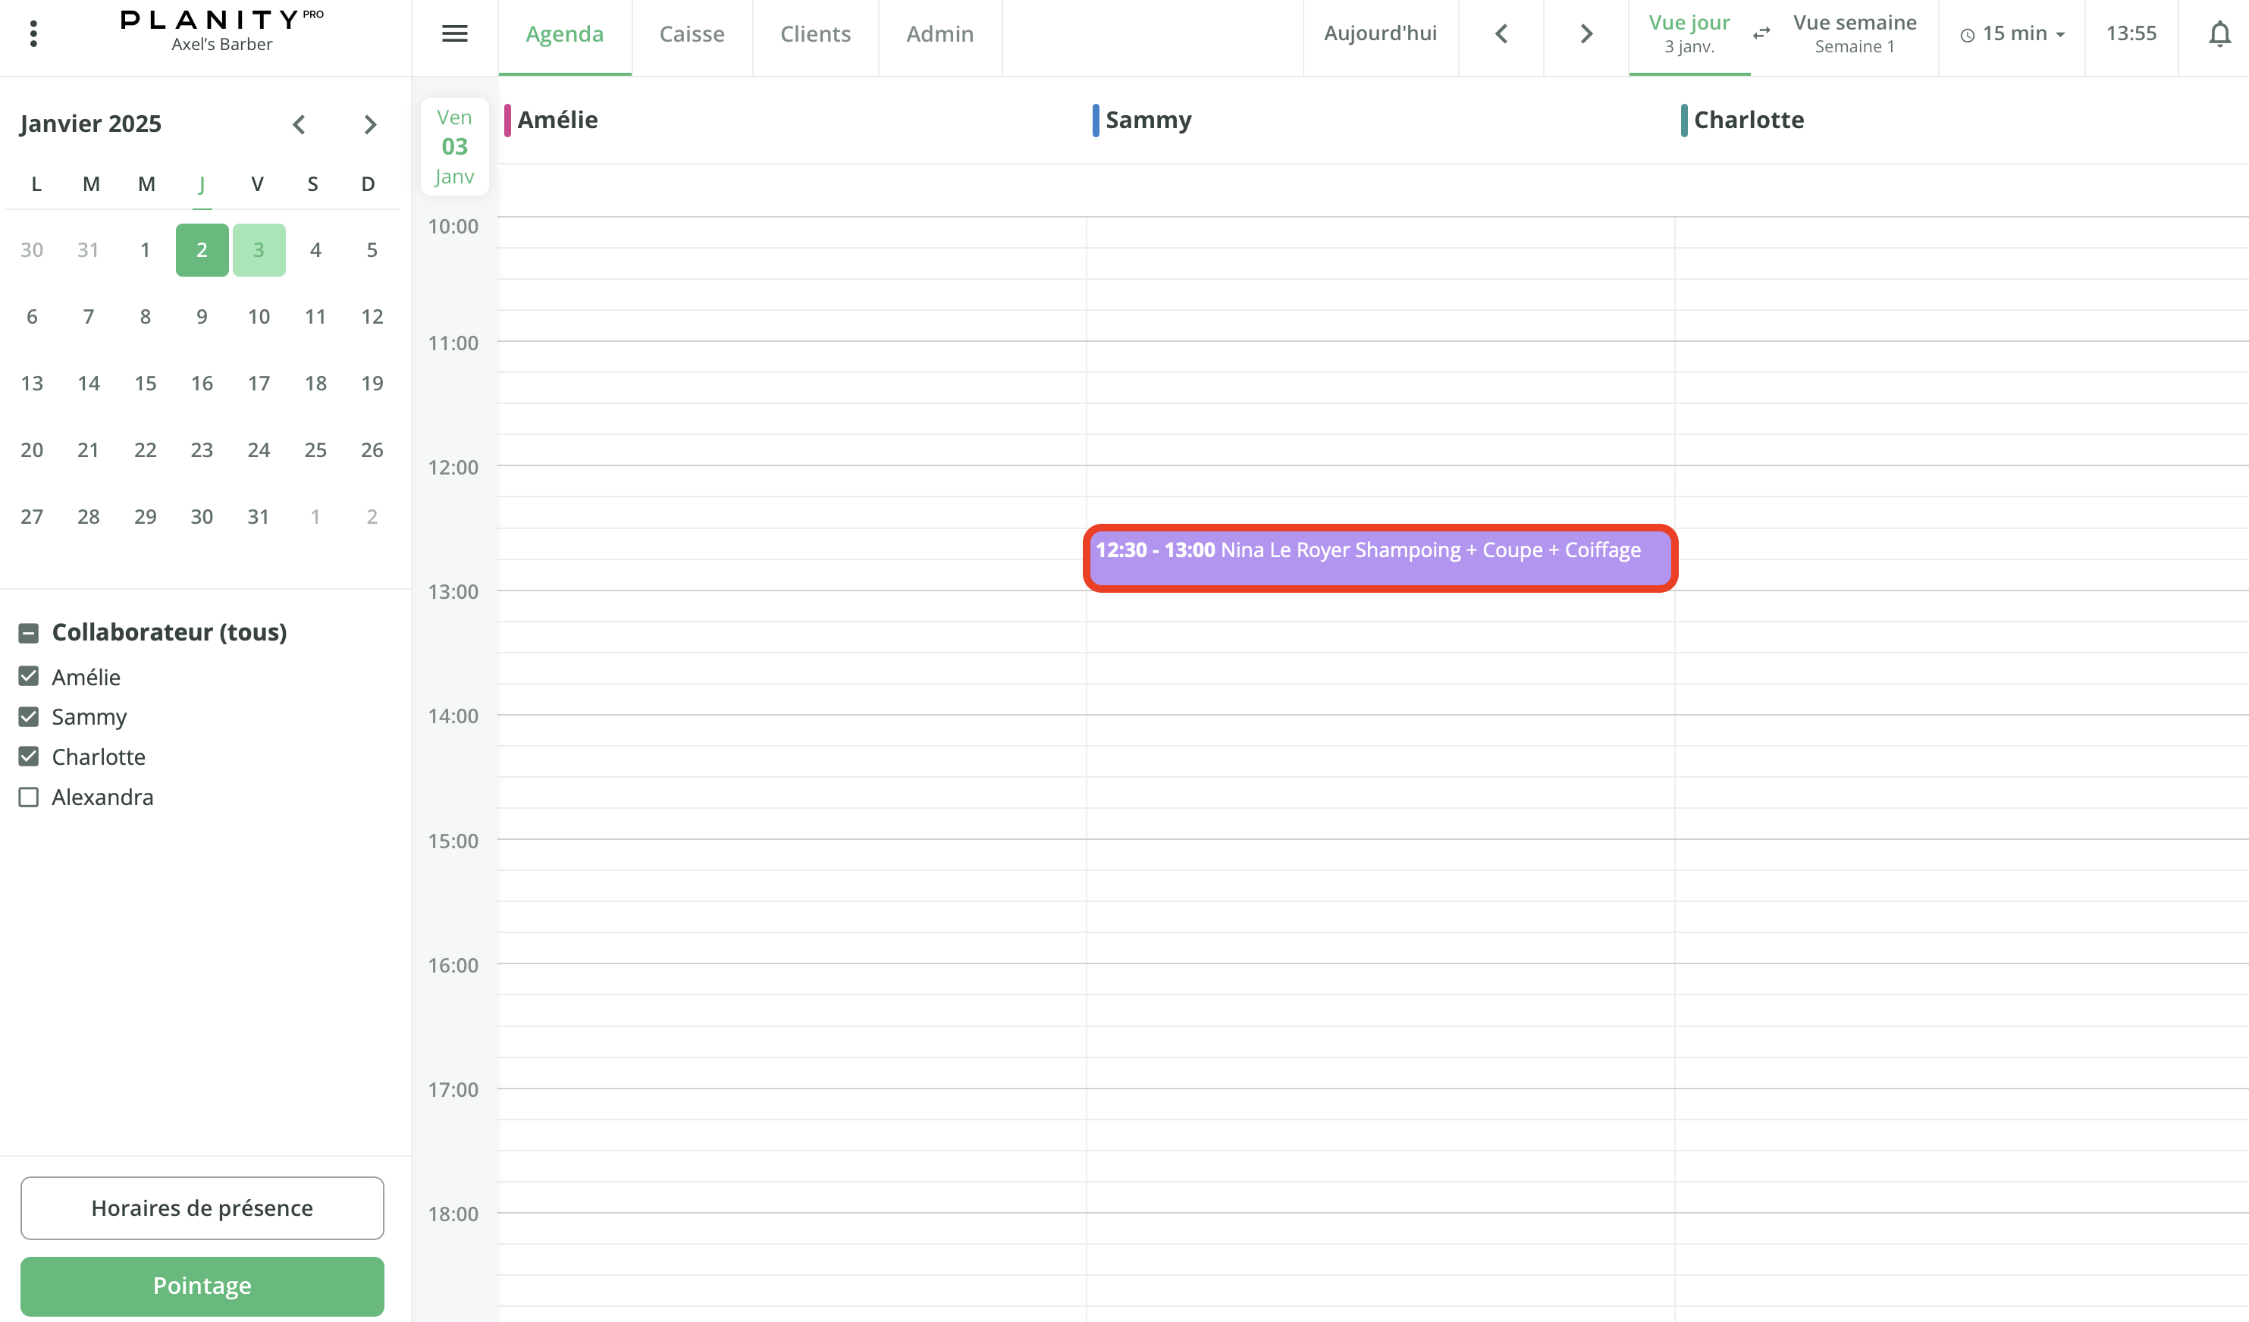Click the swap view arrows icon
2249x1322 pixels.
pos(1761,34)
